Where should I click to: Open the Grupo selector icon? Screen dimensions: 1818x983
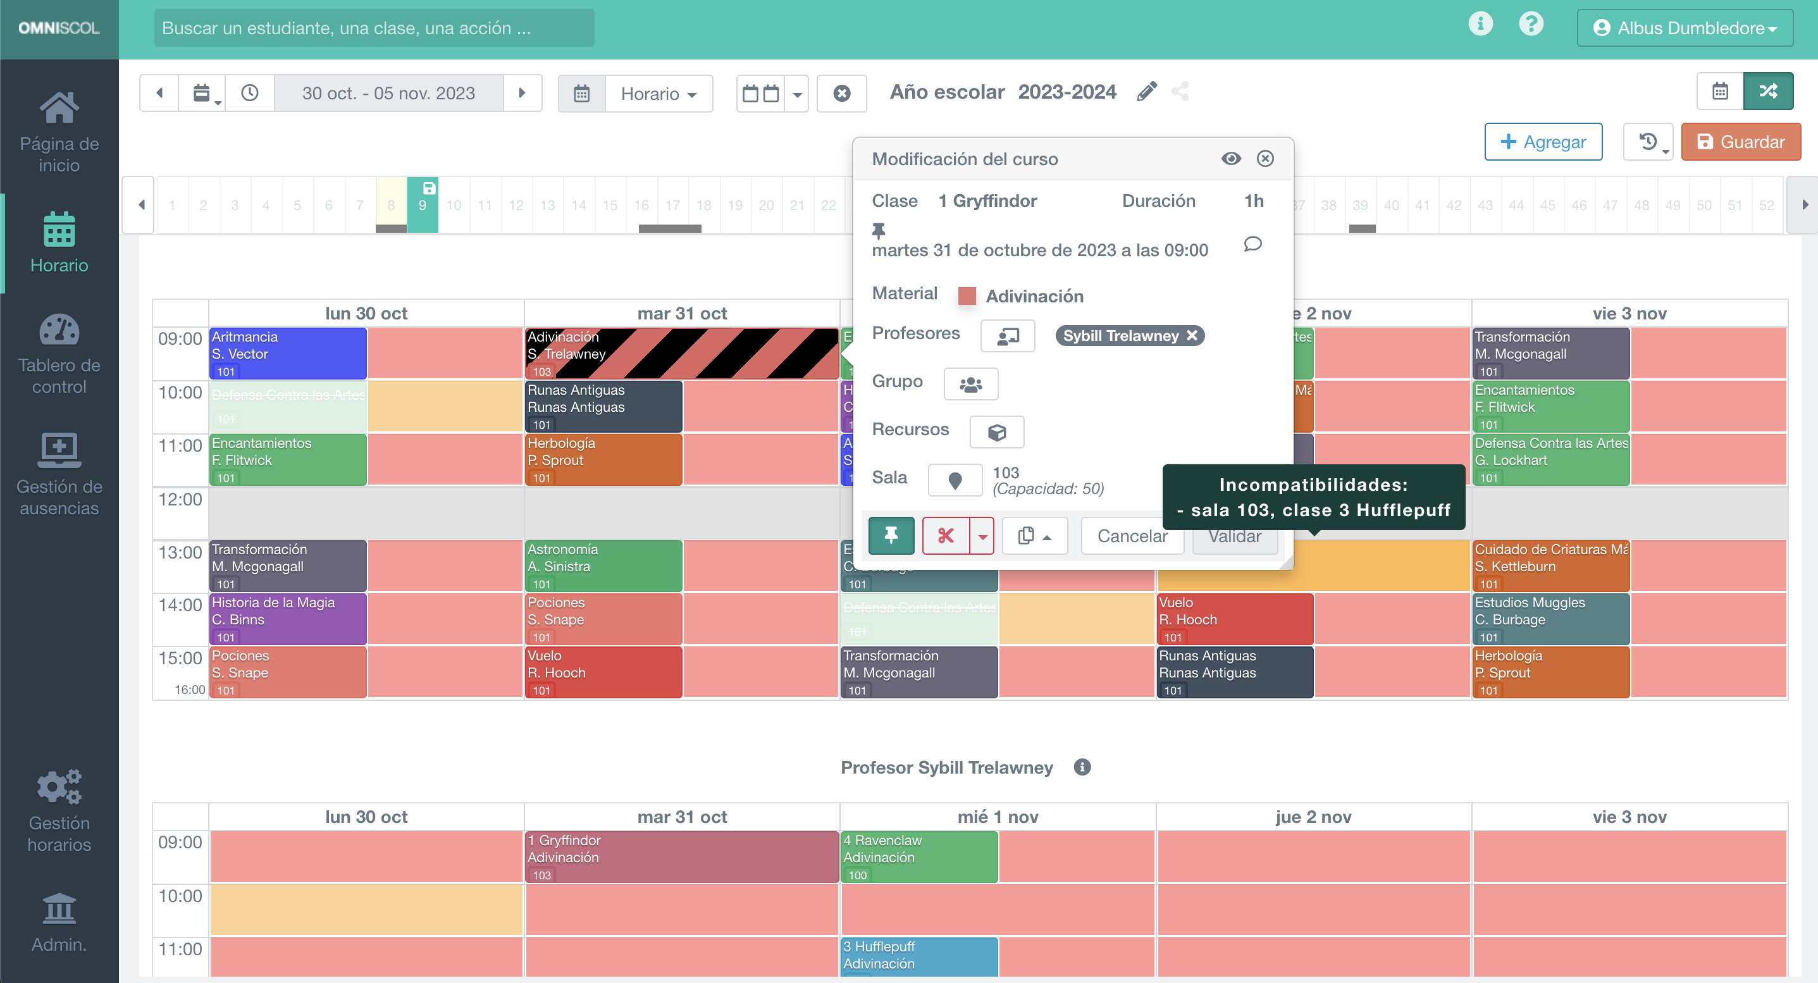click(971, 383)
